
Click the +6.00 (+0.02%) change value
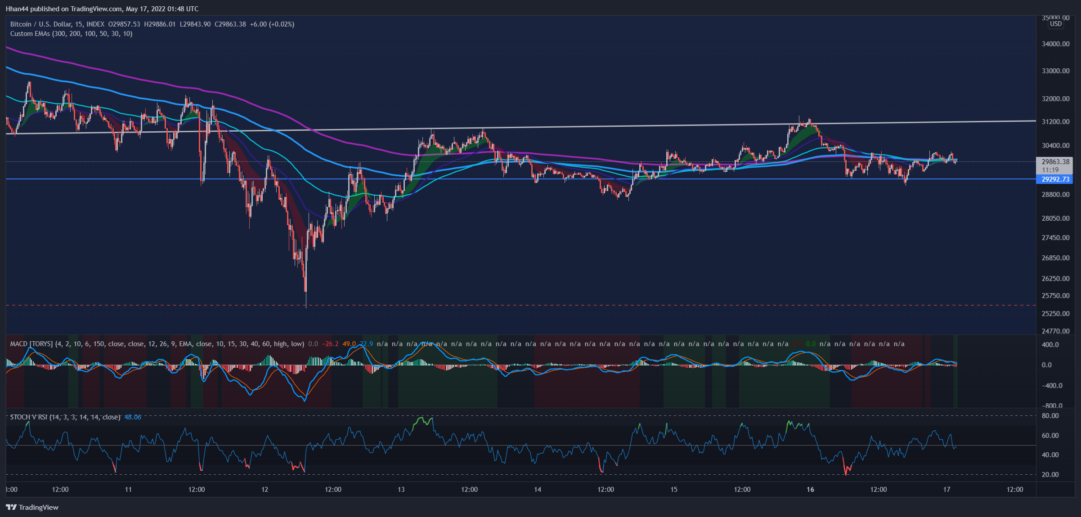[272, 24]
